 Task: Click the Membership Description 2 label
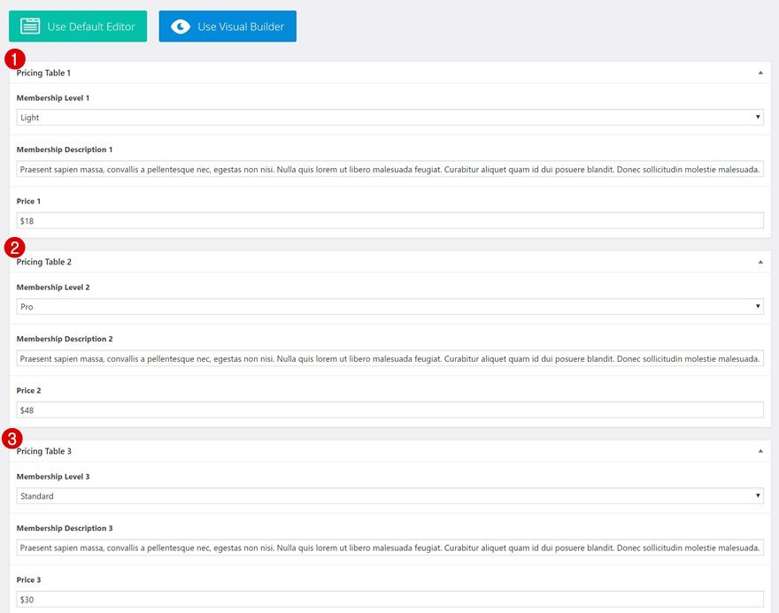click(x=65, y=339)
